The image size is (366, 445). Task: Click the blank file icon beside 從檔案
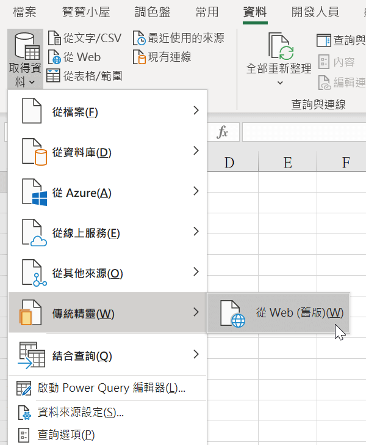point(32,111)
